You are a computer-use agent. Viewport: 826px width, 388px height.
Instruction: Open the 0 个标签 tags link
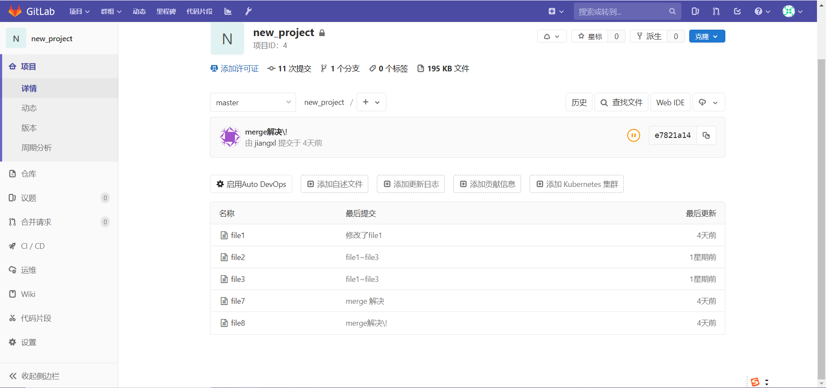[x=388, y=69]
